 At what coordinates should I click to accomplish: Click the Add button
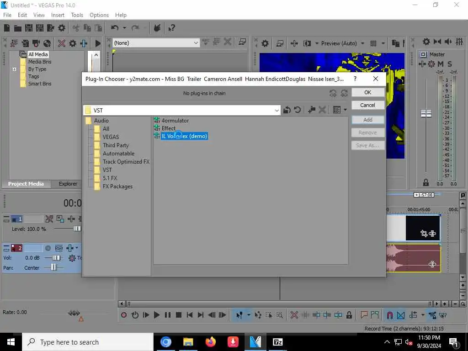[x=368, y=120]
